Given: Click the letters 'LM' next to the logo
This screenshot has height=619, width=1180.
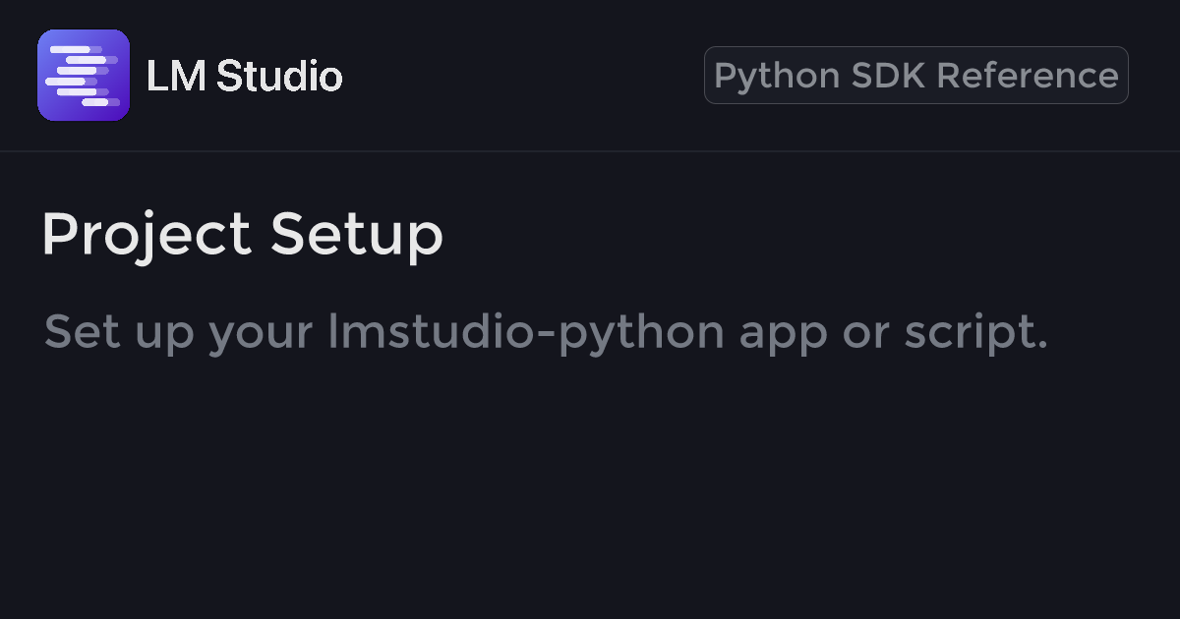Looking at the screenshot, I should click(175, 76).
